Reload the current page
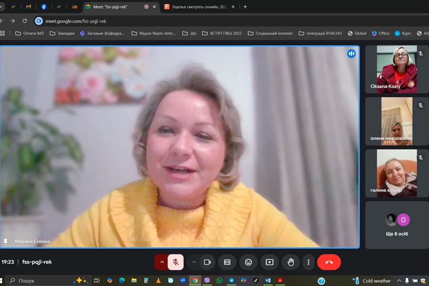Image resolution: width=429 pixels, height=286 pixels. coord(25,21)
